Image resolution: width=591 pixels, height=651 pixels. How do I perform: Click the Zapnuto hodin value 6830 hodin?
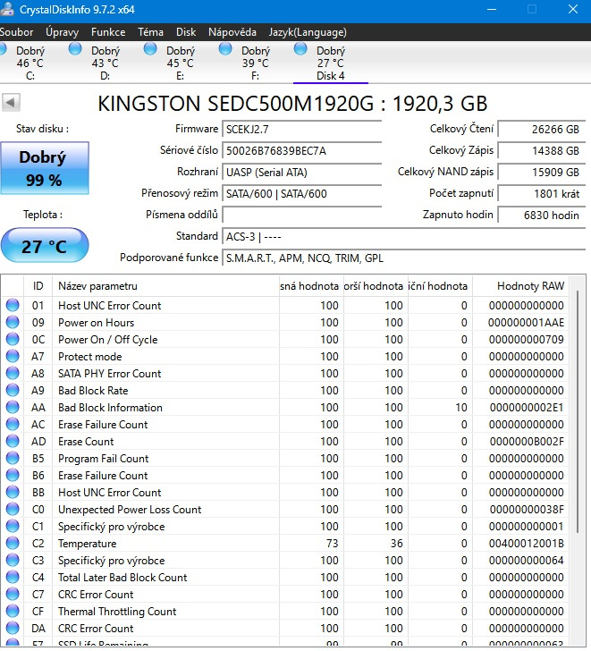(x=541, y=215)
